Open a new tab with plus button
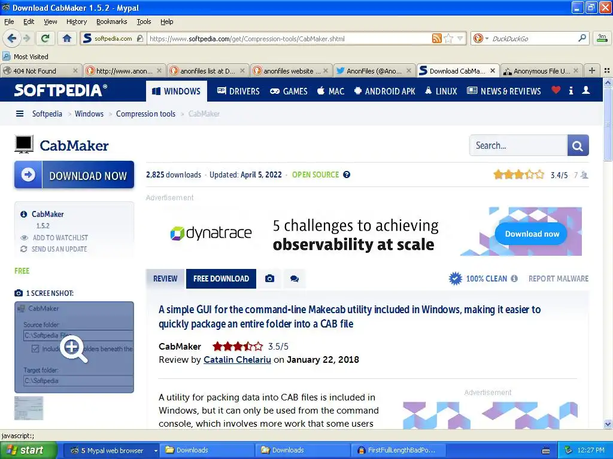The image size is (613, 459). click(x=592, y=71)
